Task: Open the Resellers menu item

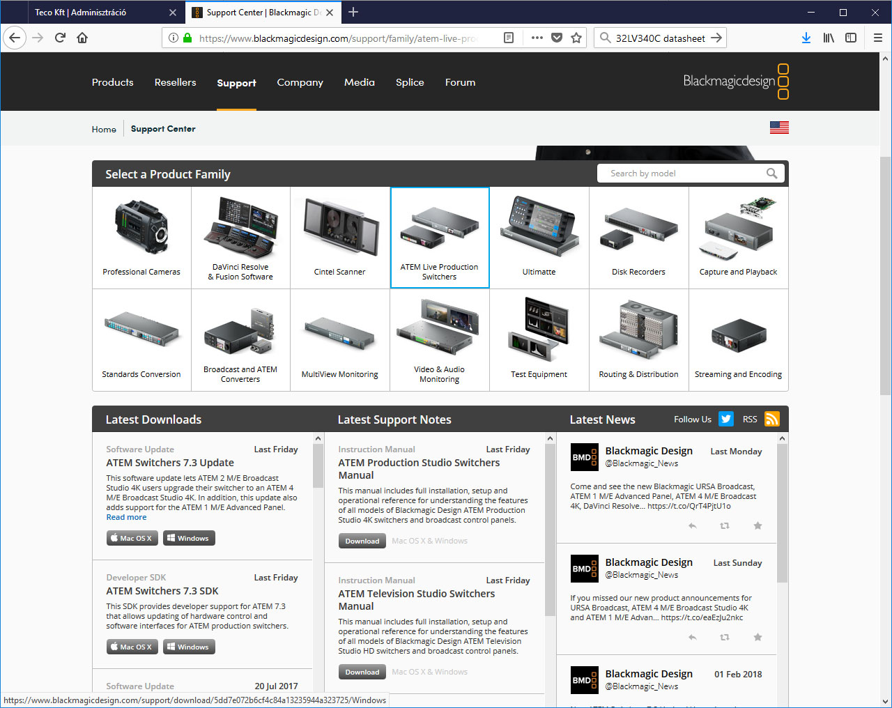Action: (175, 82)
